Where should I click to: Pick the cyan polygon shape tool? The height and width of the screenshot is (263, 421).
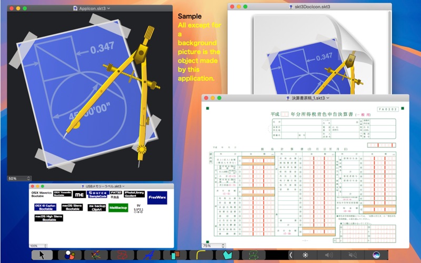(228, 255)
